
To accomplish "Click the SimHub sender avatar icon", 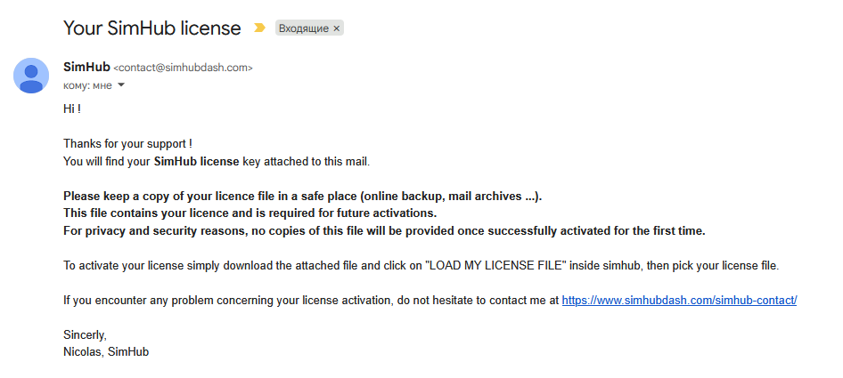I will pyautogui.click(x=31, y=75).
